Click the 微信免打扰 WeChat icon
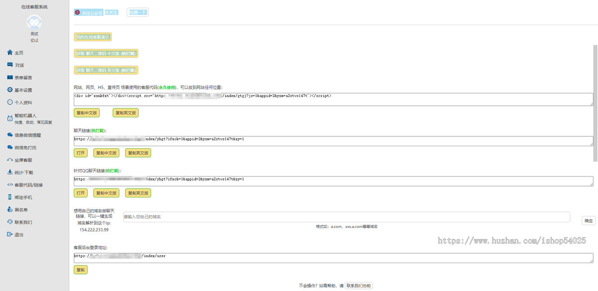The image size is (598, 291). pos(10,147)
